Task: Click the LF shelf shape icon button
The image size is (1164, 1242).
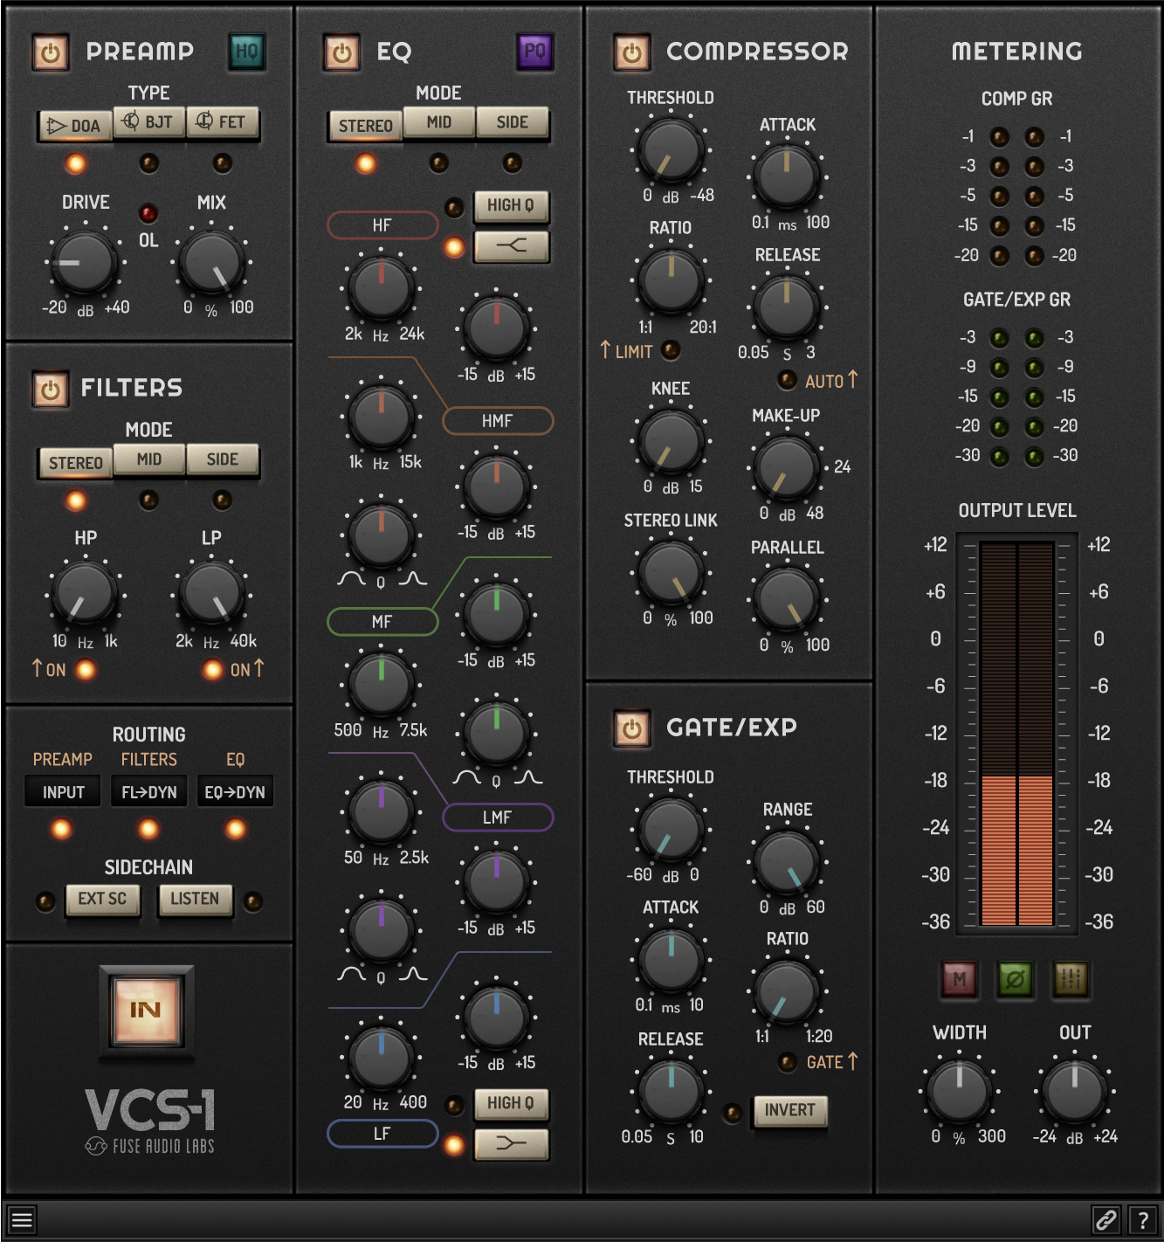Action: 512,1143
